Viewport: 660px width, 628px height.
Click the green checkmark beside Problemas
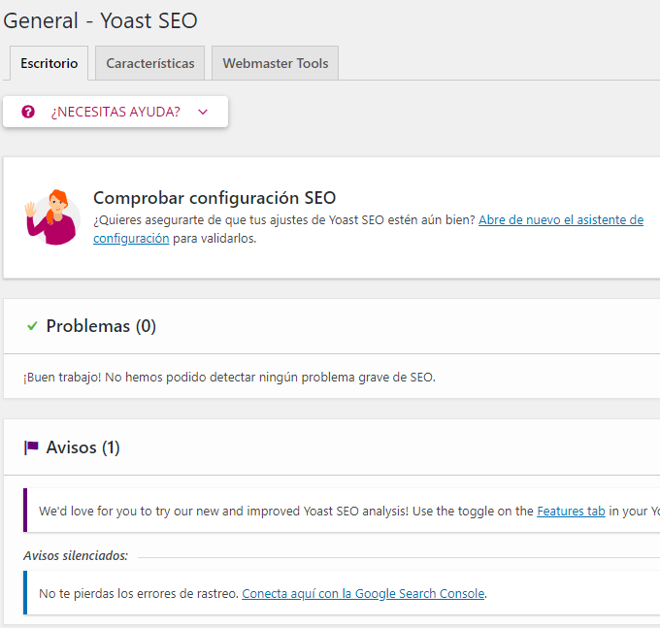(32, 326)
